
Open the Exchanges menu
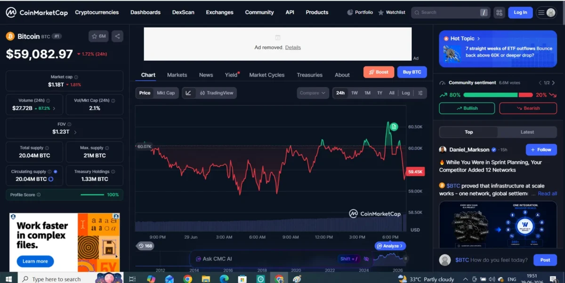click(219, 12)
